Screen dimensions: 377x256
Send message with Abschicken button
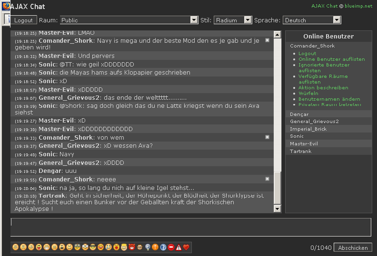353,247
